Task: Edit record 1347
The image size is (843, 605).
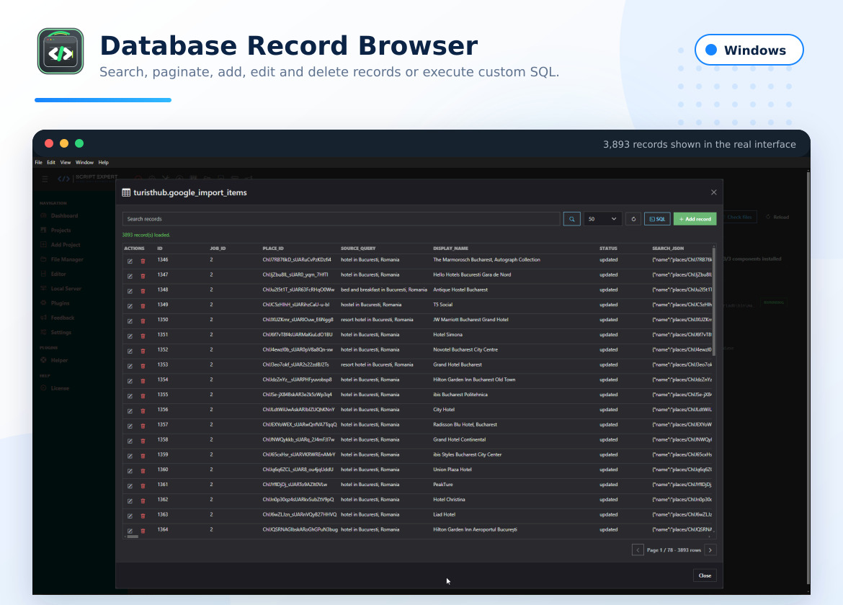Action: (130, 276)
